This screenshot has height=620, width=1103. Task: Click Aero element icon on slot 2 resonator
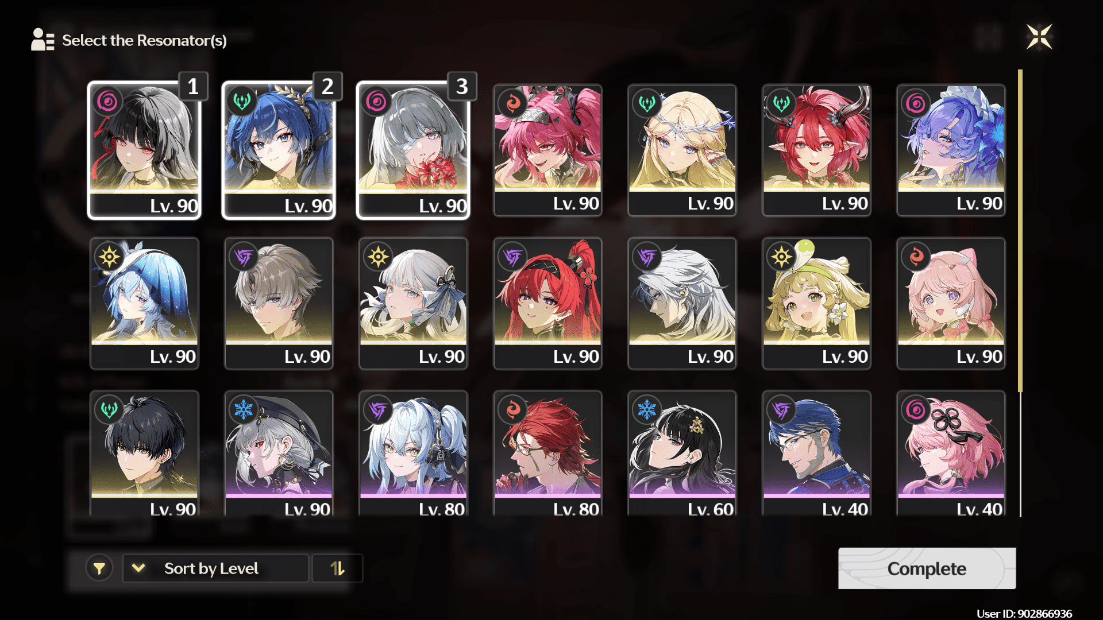coord(242,102)
